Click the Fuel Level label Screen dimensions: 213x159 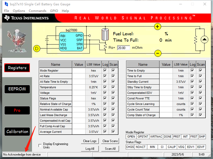point(123,34)
